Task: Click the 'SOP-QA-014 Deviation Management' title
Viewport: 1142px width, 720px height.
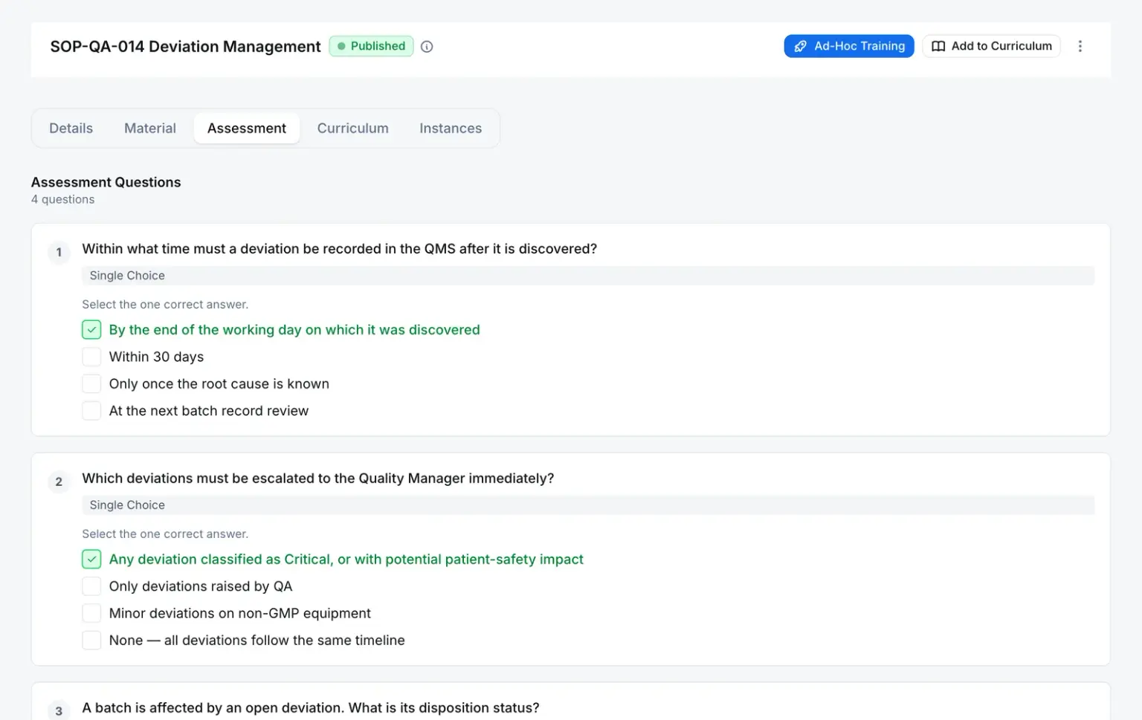Action: [185, 47]
